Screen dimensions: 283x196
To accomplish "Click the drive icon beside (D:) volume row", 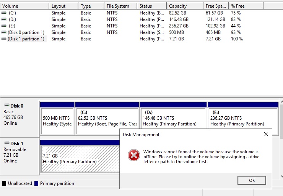I will click(x=4, y=19).
